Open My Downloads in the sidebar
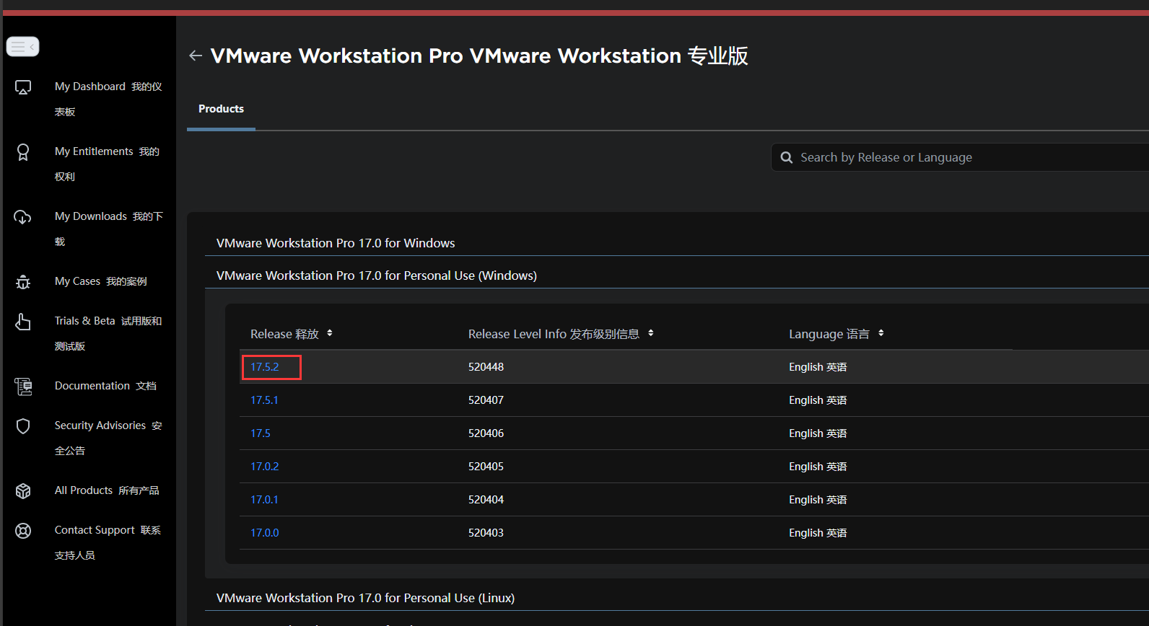The height and width of the screenshot is (626, 1149). pos(109,229)
